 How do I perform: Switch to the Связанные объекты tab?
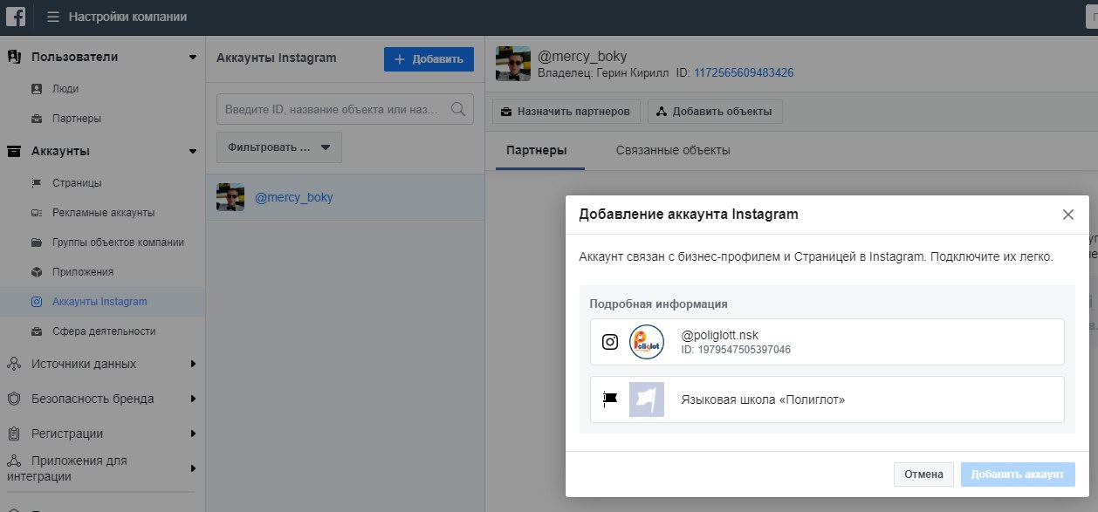click(x=673, y=150)
